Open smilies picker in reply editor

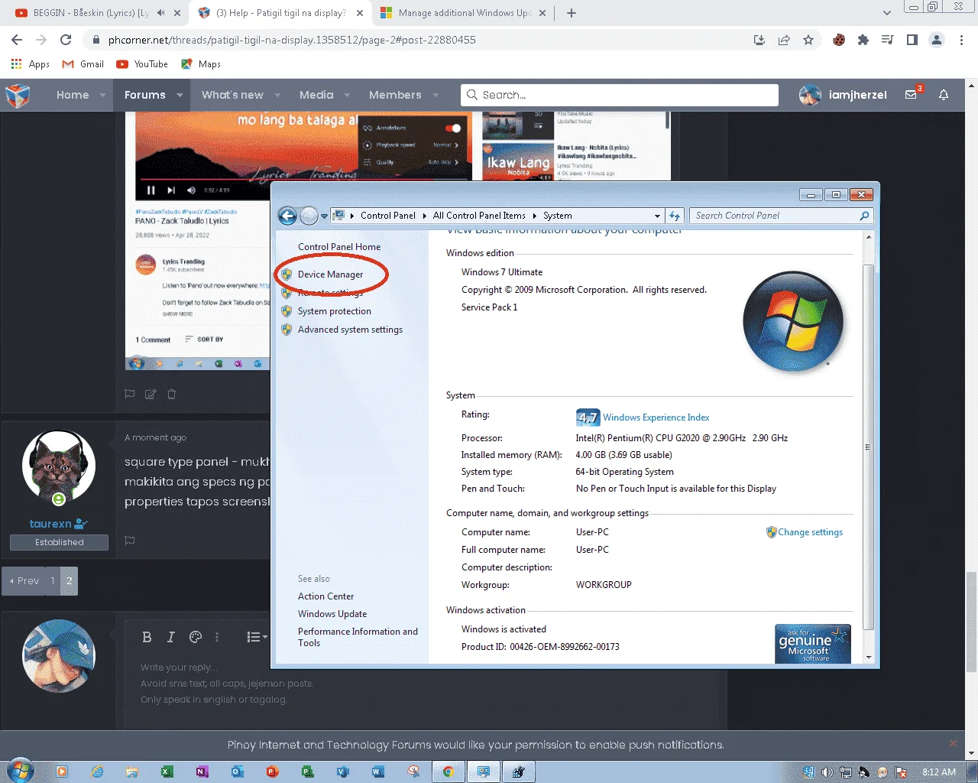(x=196, y=637)
